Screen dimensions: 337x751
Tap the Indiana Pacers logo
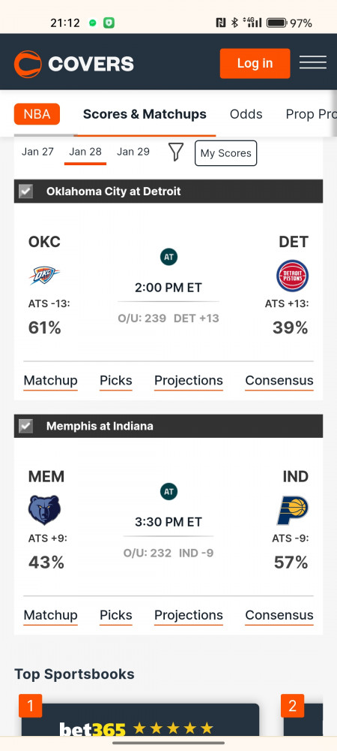(x=293, y=511)
